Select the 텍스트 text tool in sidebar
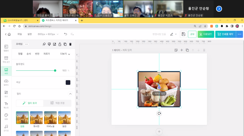Screen dimensions: 244x136 coord(6,105)
